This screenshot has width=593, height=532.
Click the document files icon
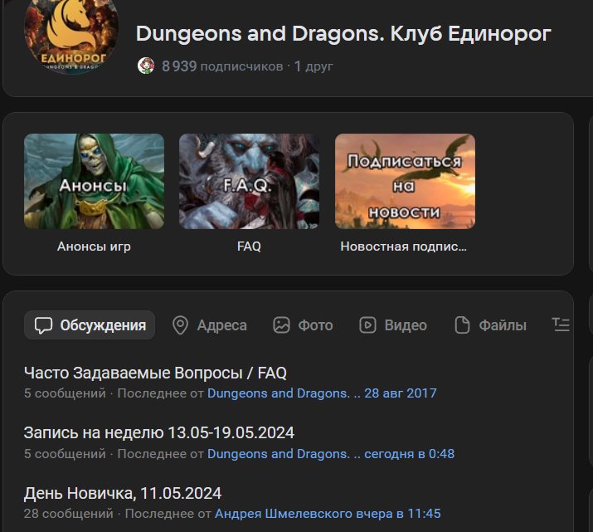[x=462, y=325]
